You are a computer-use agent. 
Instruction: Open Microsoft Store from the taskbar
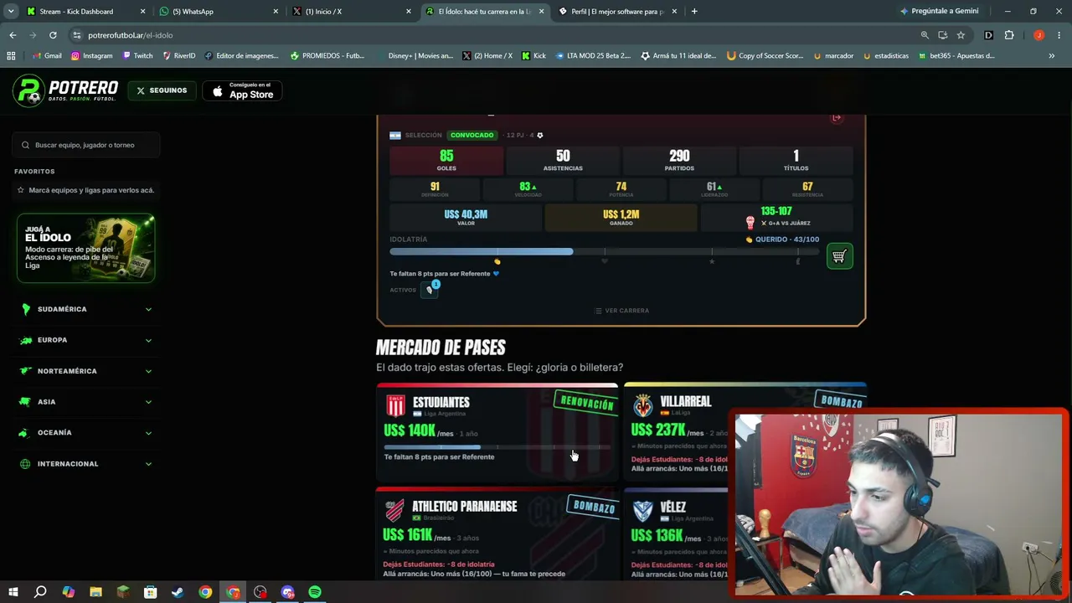coord(150,592)
